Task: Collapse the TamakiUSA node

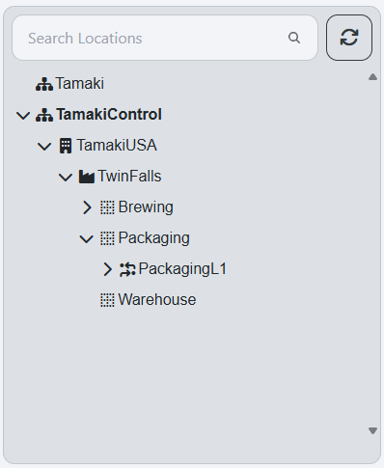Action: (44, 146)
